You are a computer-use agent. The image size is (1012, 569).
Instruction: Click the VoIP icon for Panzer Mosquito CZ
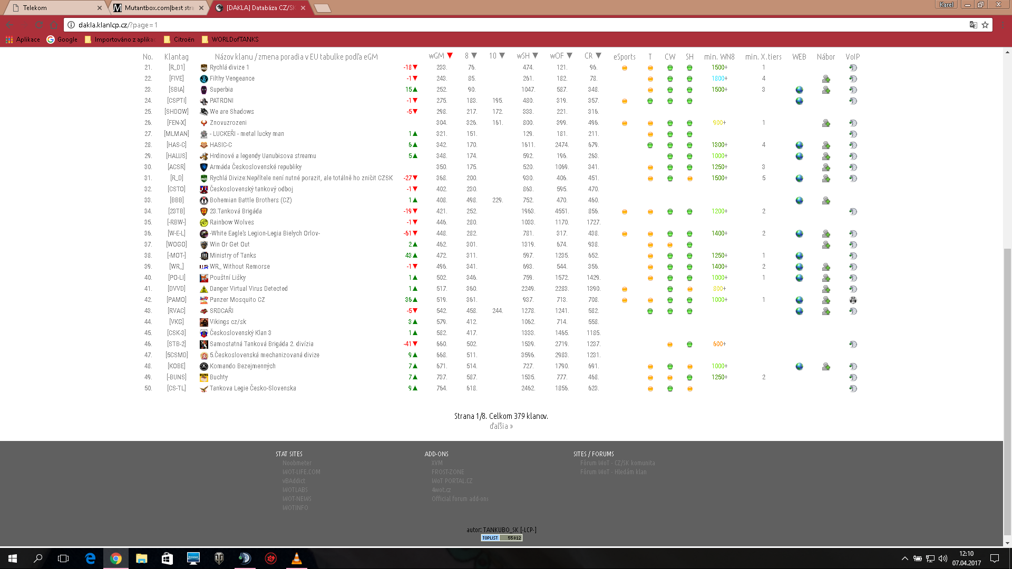coord(853,300)
